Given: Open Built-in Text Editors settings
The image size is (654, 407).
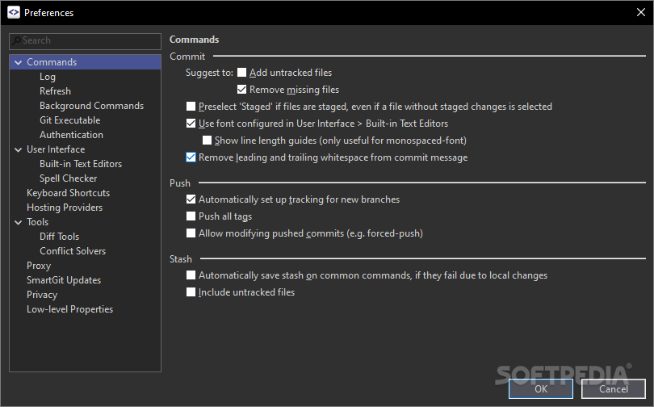Looking at the screenshot, I should coord(81,164).
